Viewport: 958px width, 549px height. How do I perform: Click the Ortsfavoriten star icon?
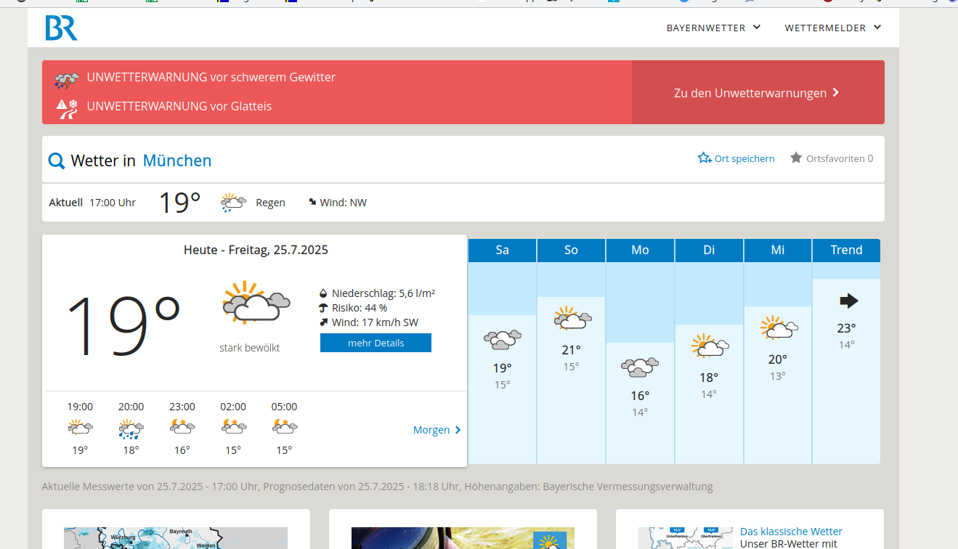(x=796, y=158)
